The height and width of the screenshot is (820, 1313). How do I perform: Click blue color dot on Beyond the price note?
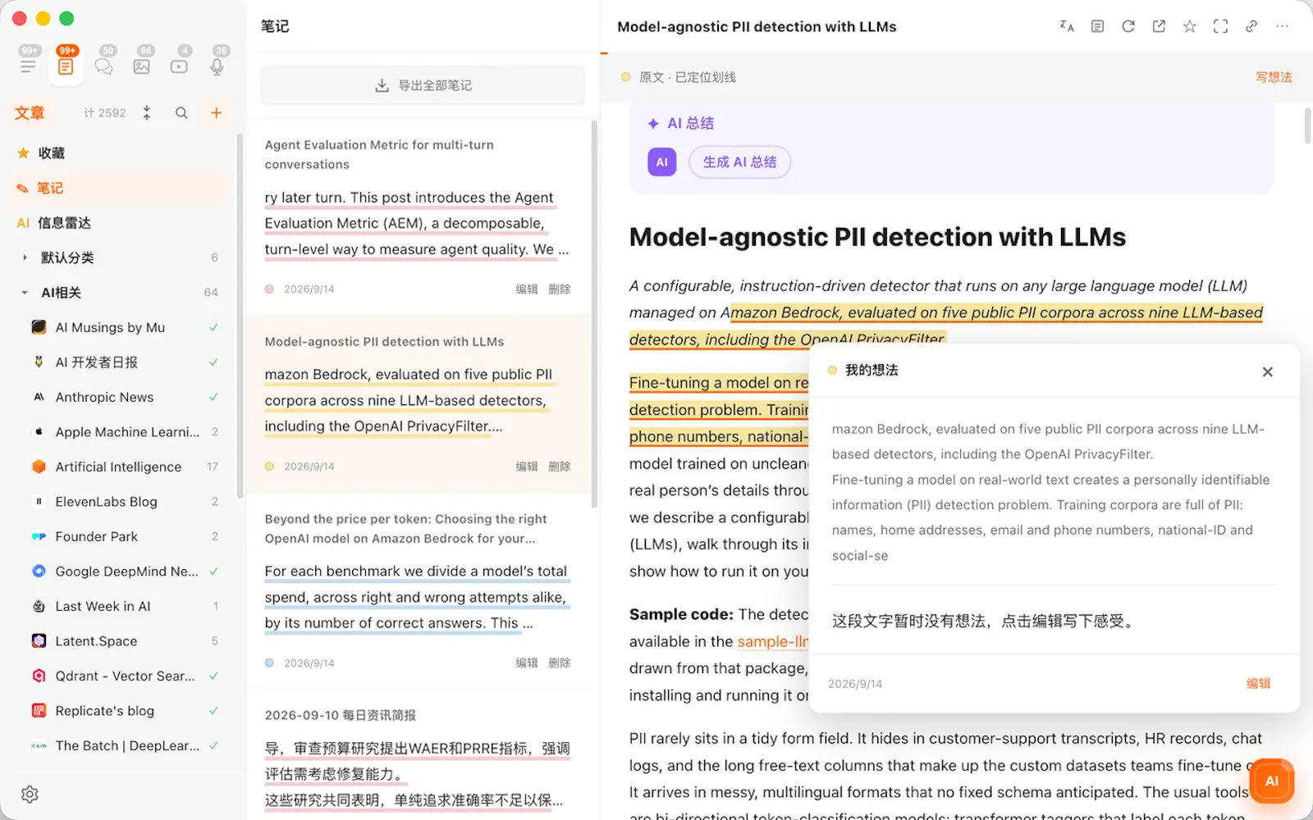[x=269, y=663]
